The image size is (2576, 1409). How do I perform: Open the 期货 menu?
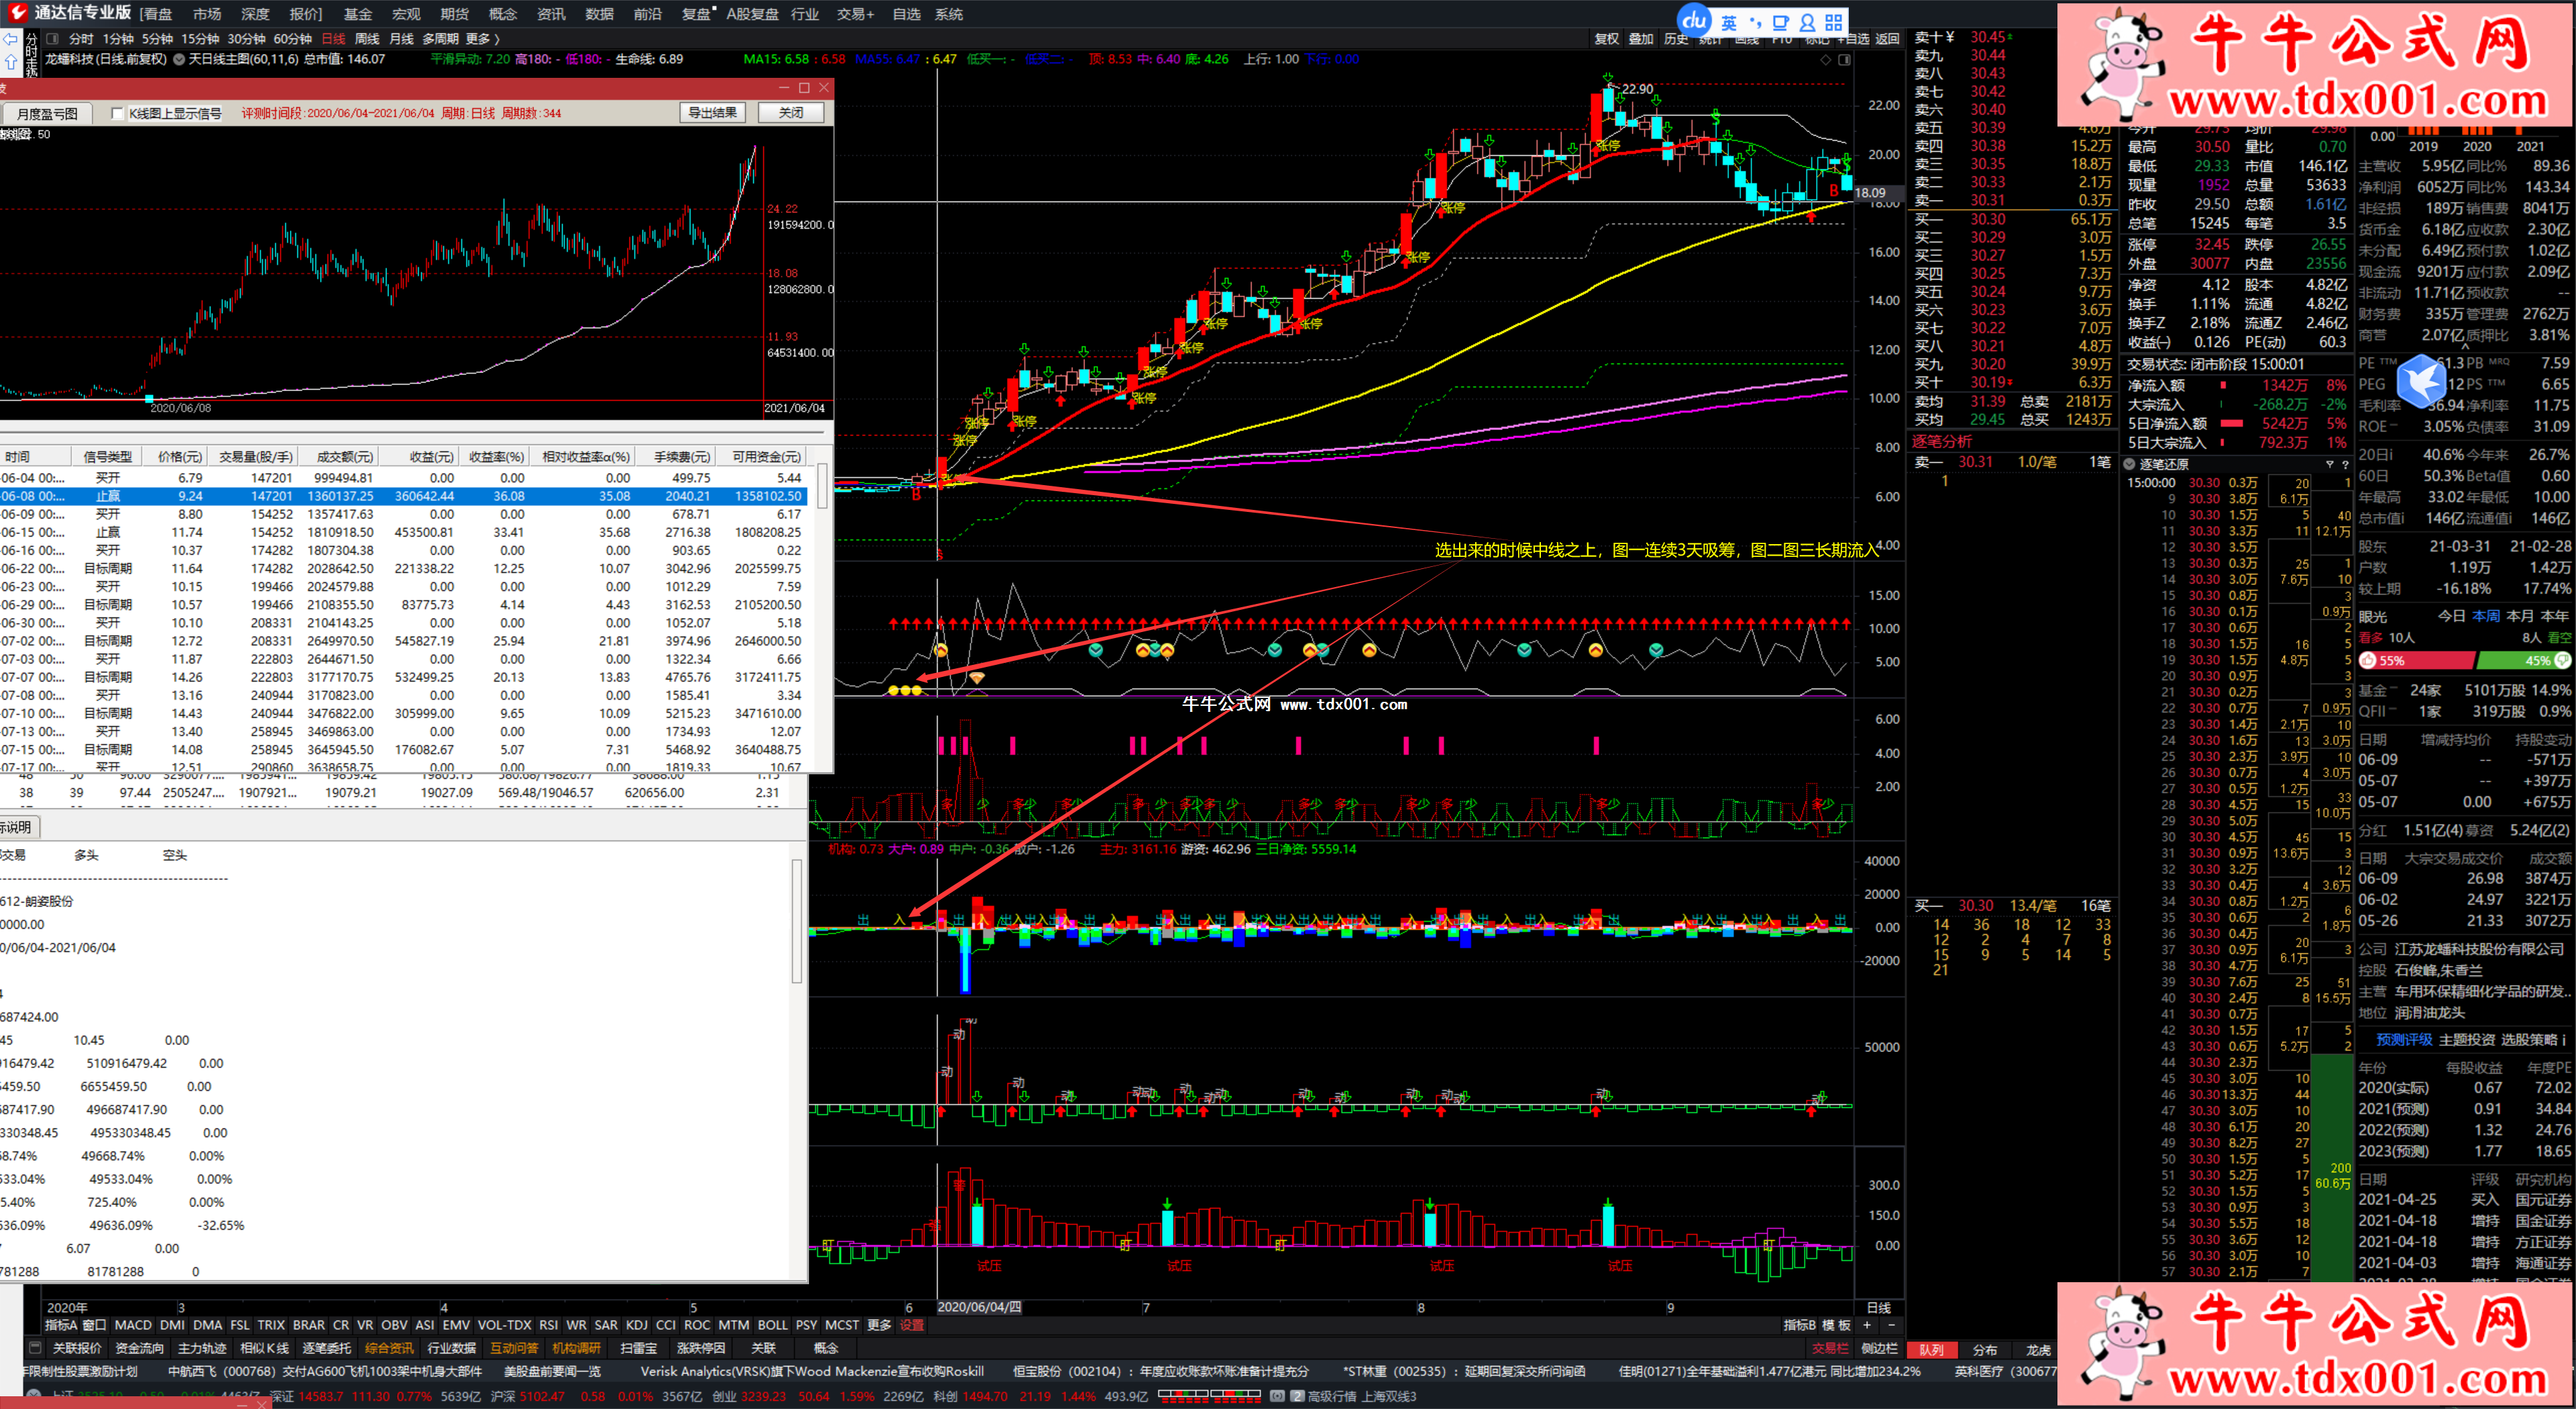pos(454,14)
